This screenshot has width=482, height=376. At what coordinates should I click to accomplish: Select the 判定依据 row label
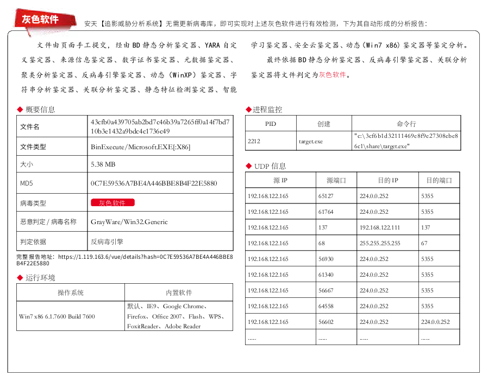[x=33, y=241]
